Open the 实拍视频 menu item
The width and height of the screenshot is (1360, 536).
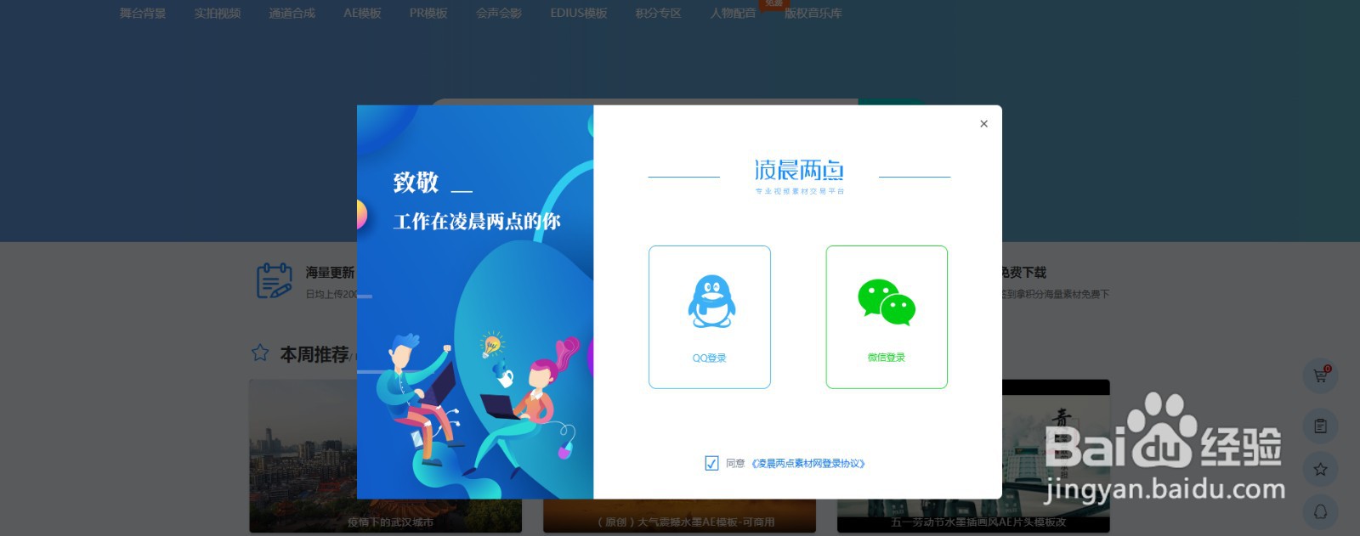(x=218, y=14)
